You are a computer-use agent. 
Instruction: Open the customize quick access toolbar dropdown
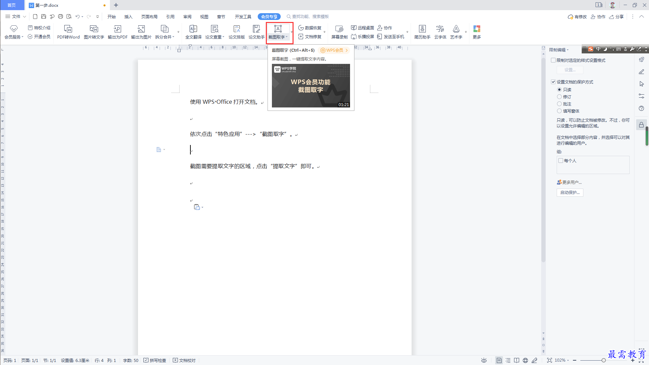97,17
